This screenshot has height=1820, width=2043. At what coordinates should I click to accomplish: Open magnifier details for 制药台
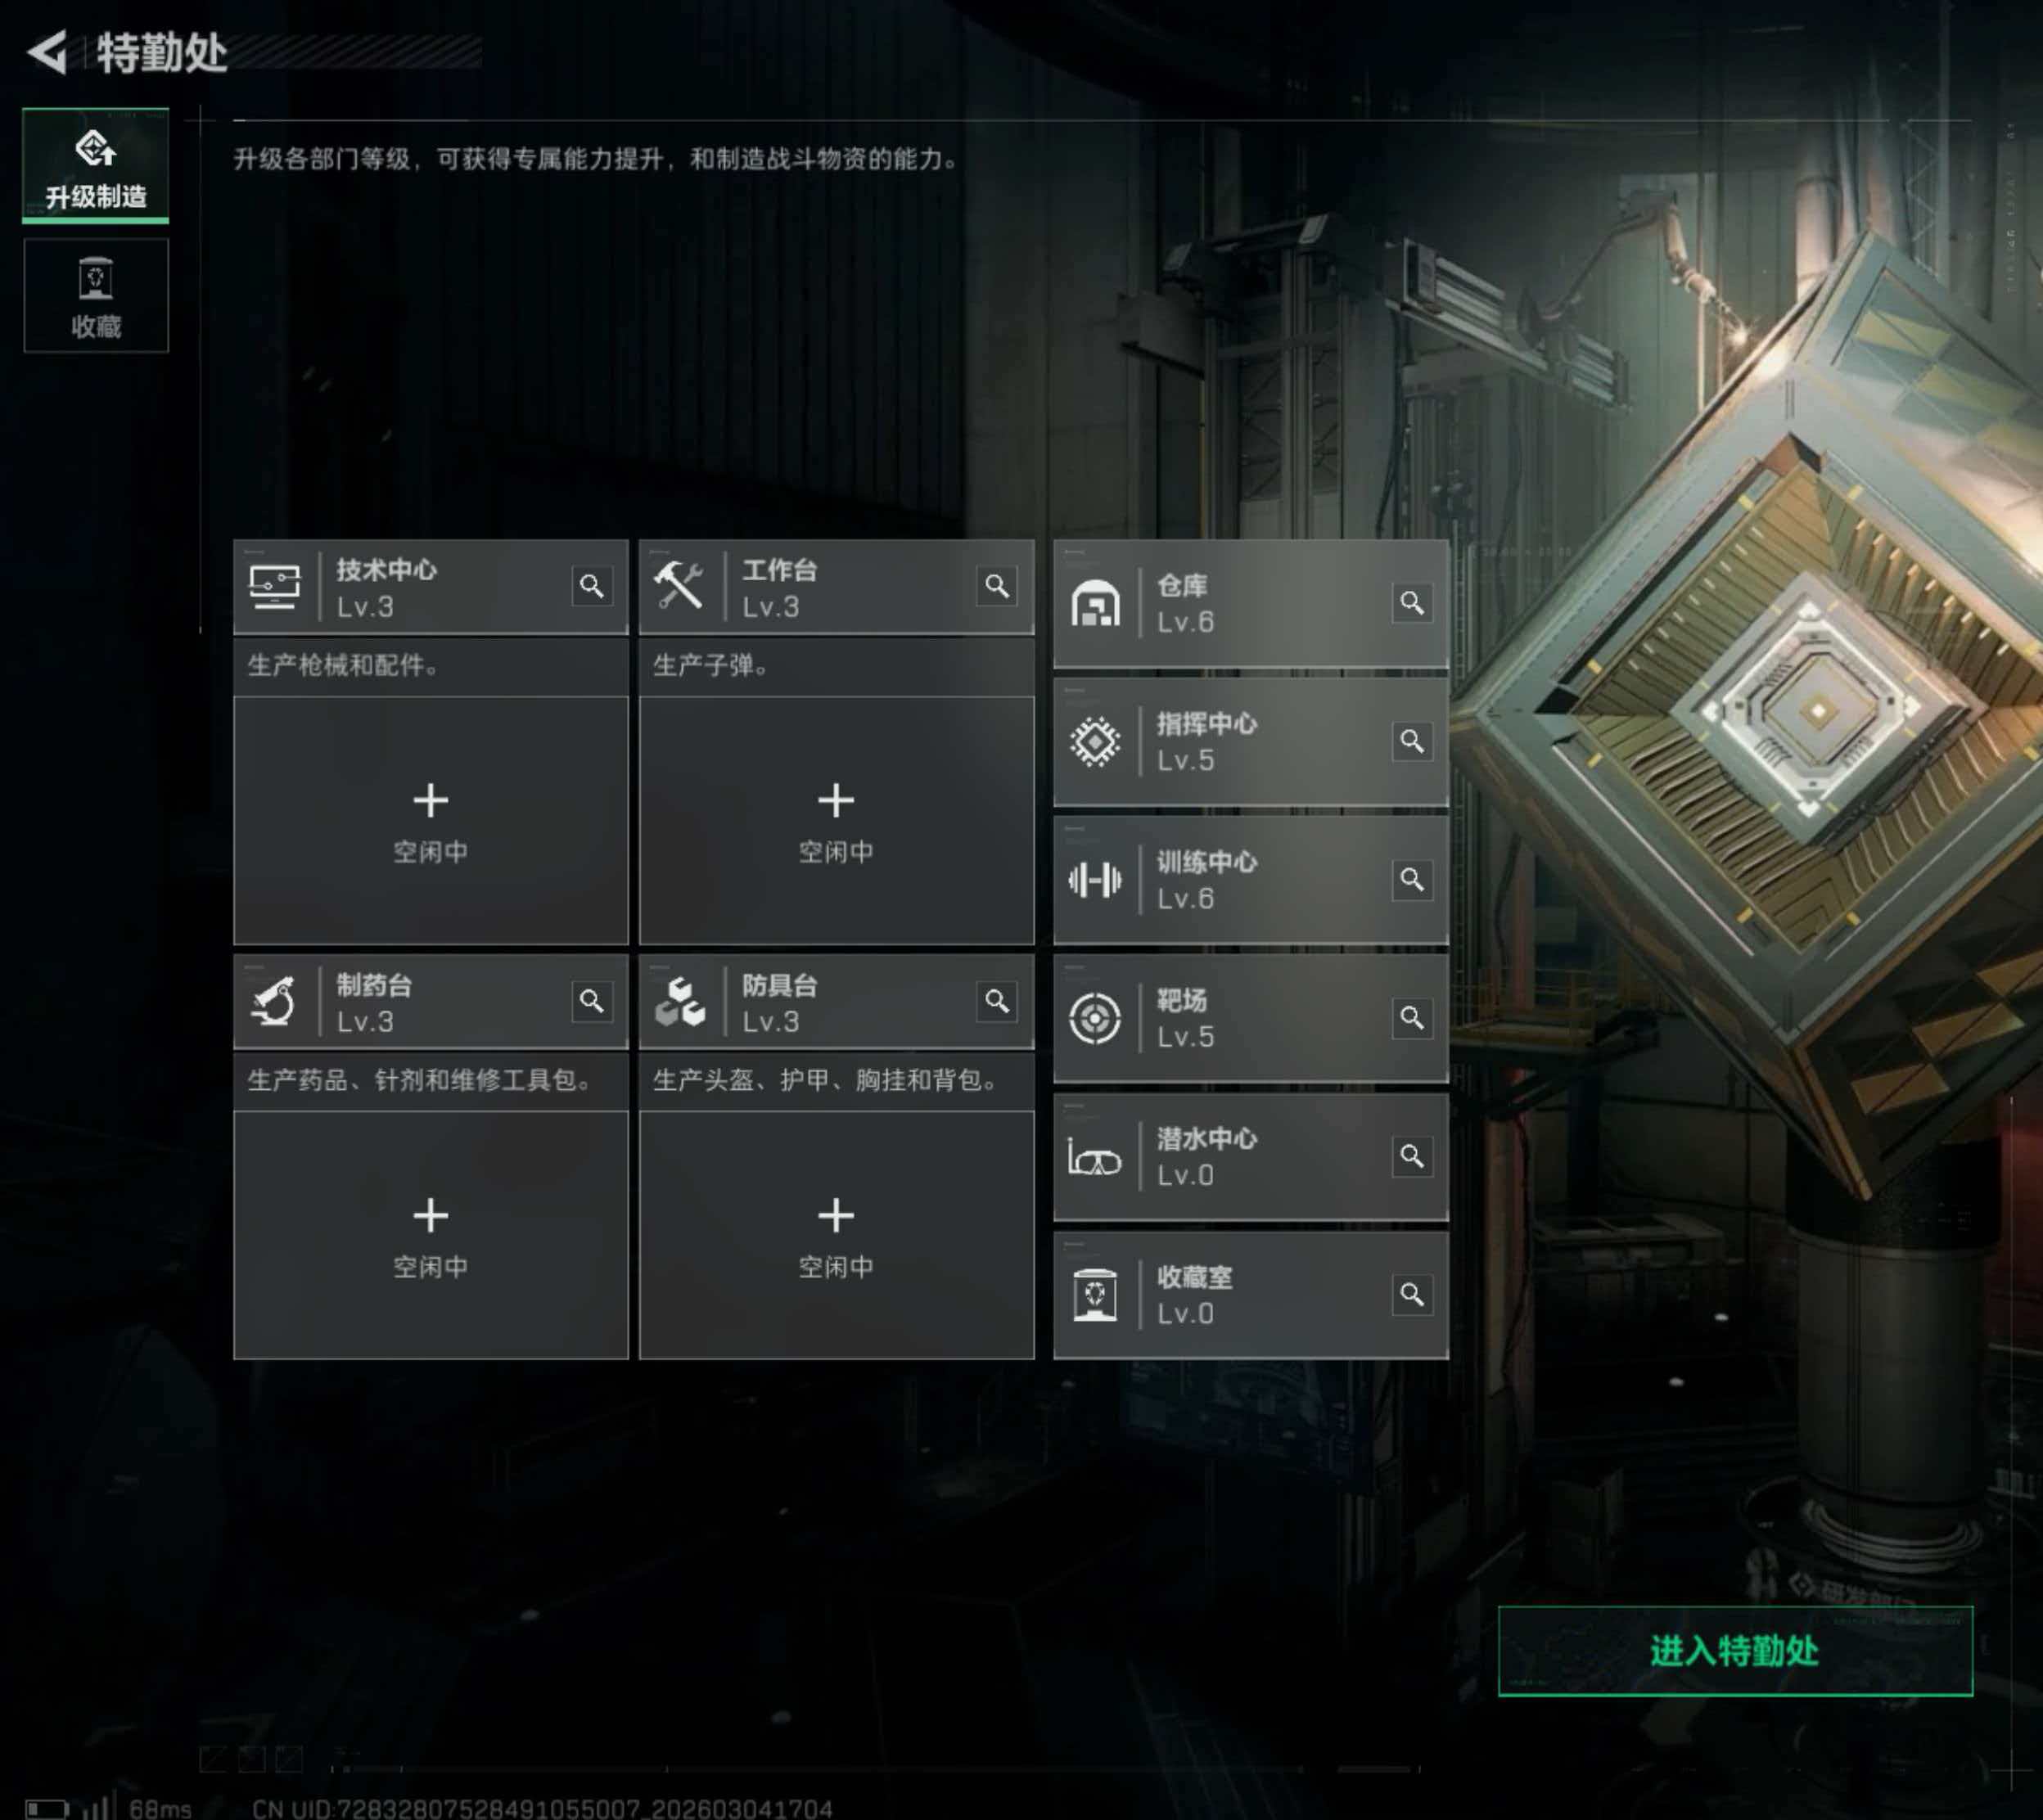point(591,1001)
